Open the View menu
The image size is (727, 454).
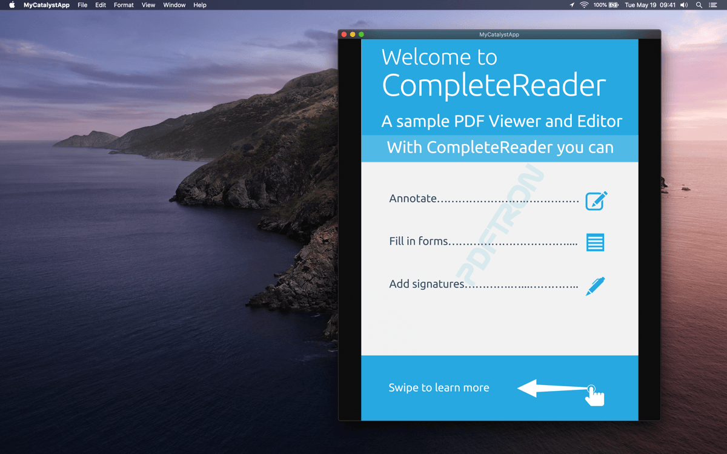coord(148,5)
